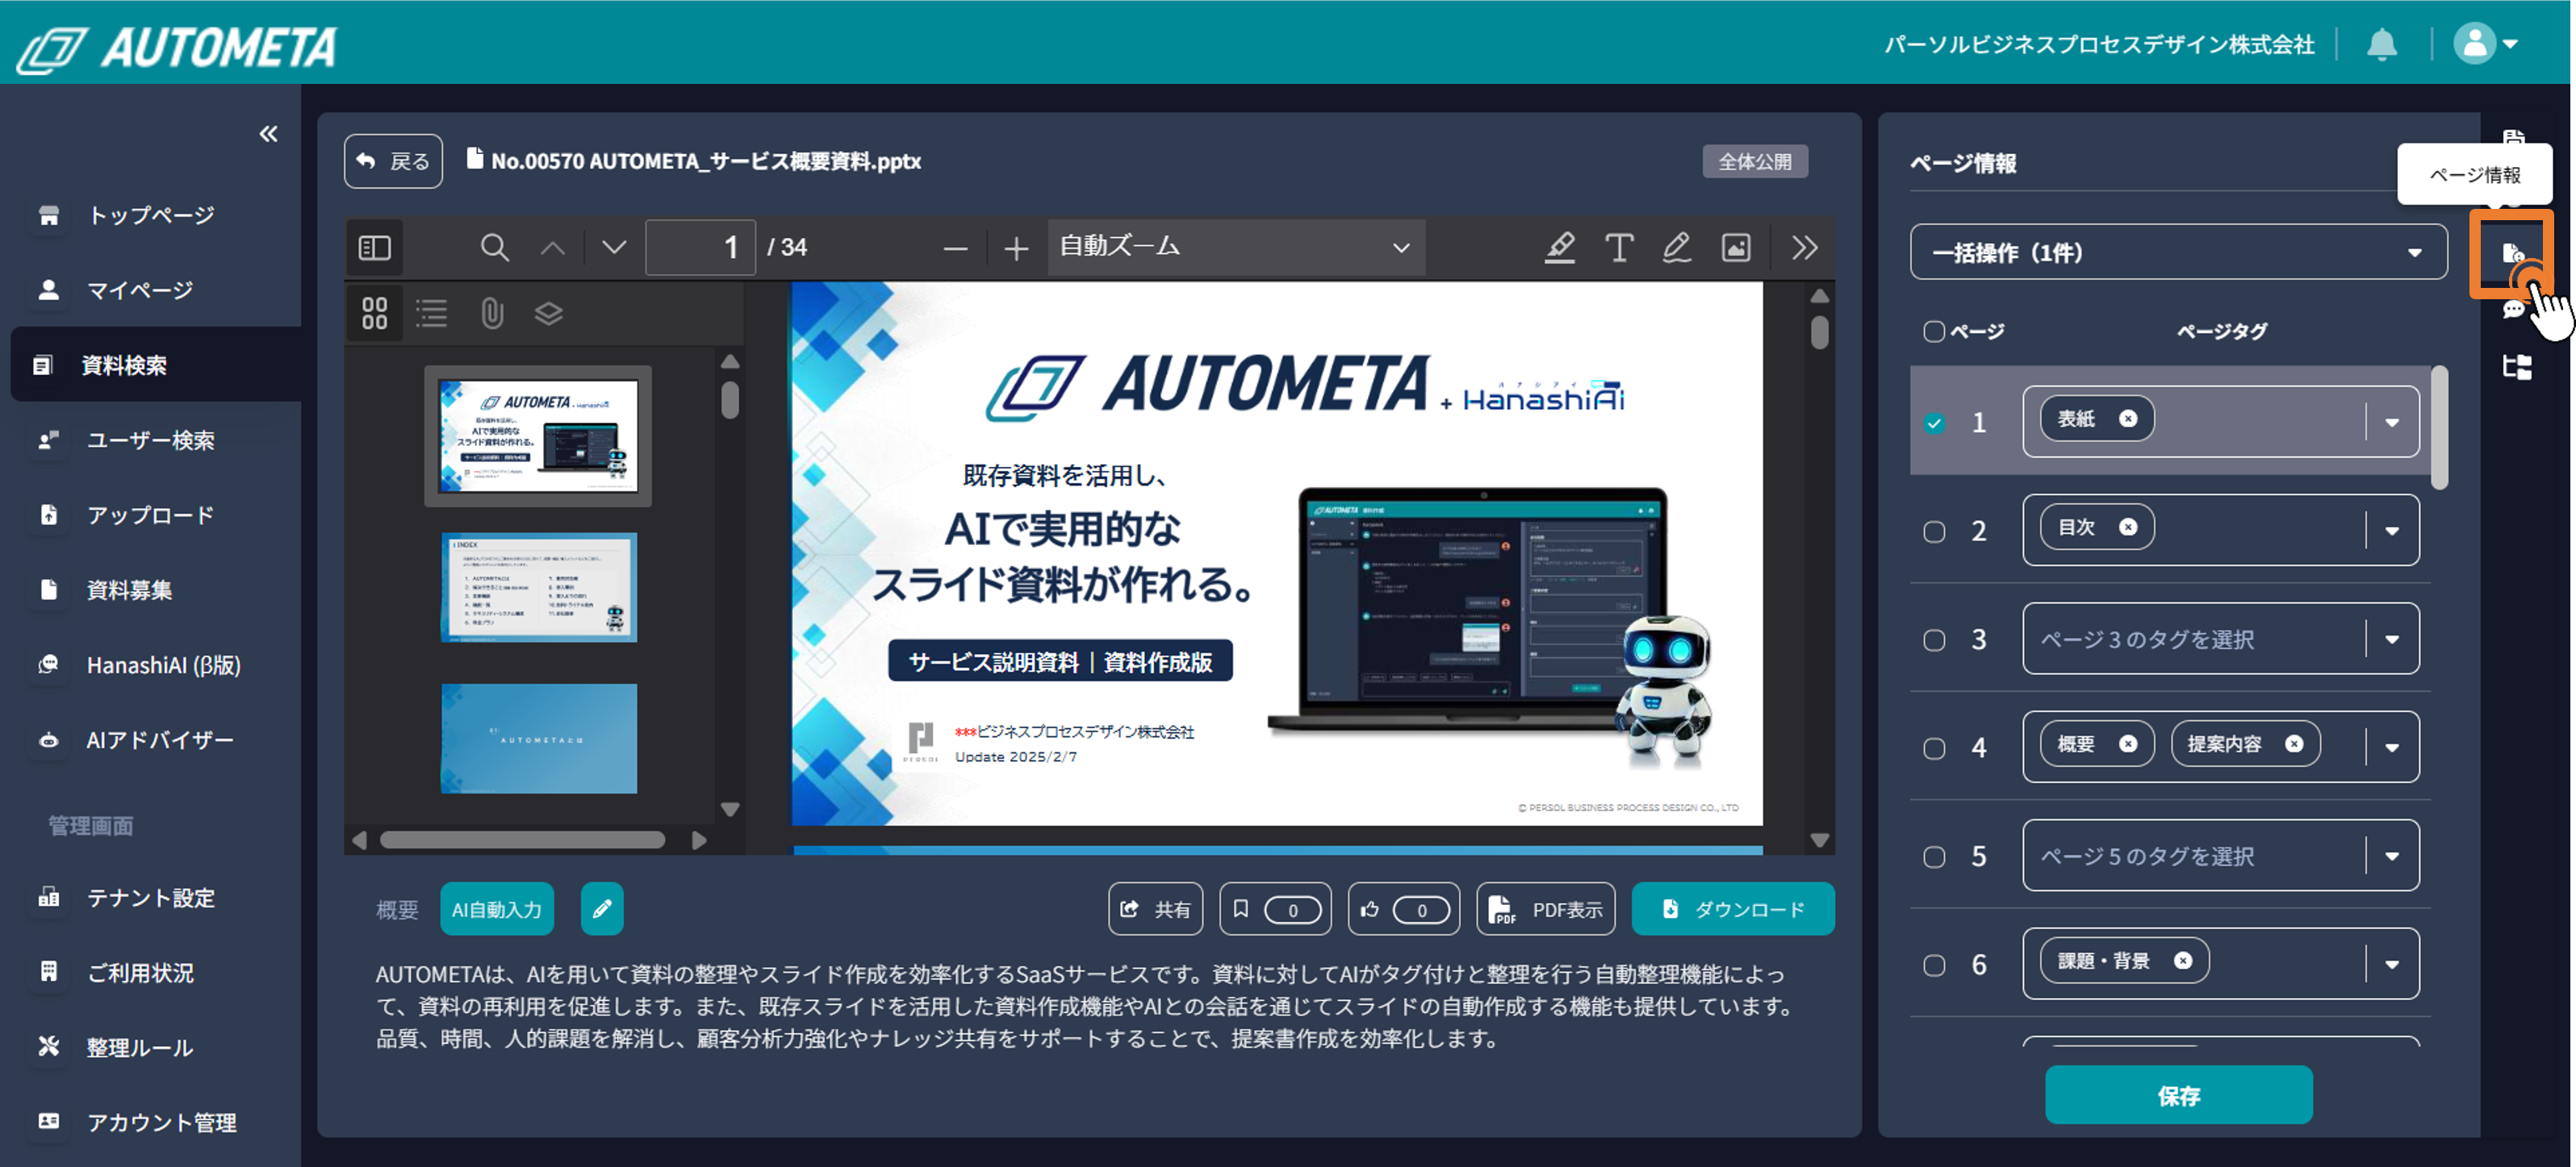The height and width of the screenshot is (1167, 2576).
Task: Click the page number input field
Action: click(x=700, y=247)
